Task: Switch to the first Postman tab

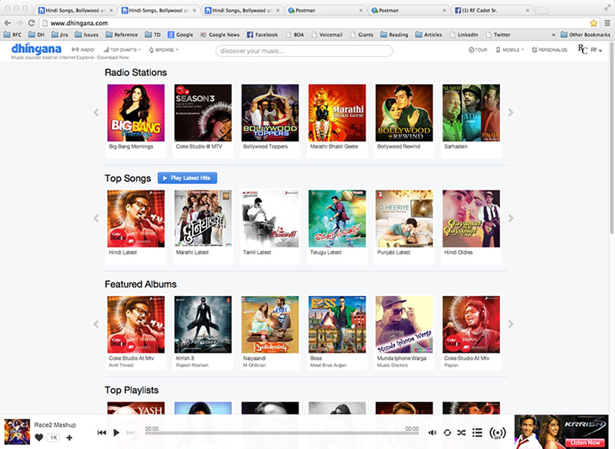Action: tap(325, 10)
